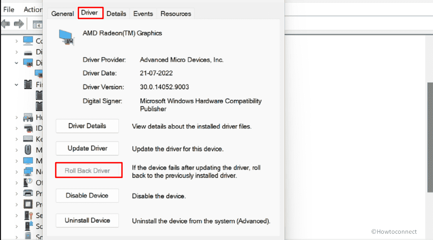Select the Firmware category chip icon
Screen dimensions: 433x240
tap(28, 84)
